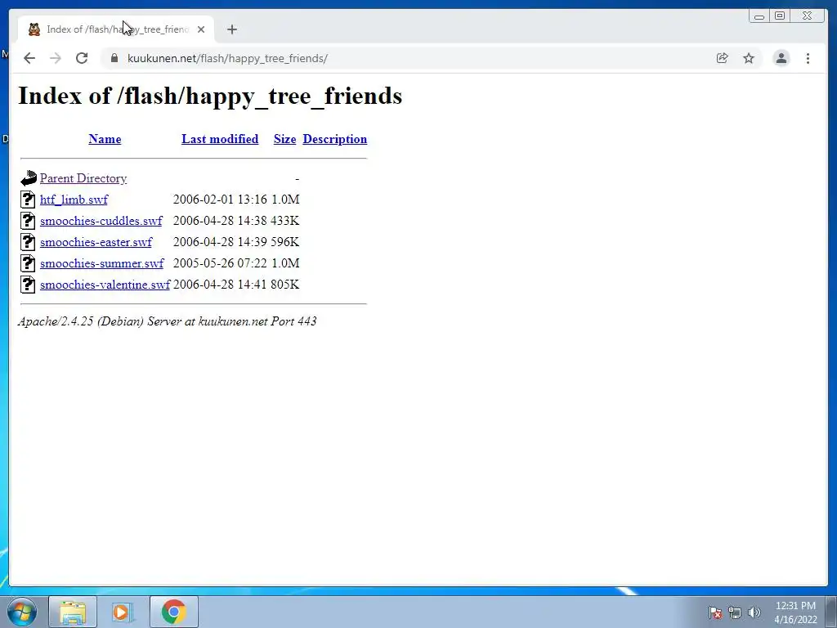
Task: Select the Index of /flash/happy_tree_friends tab
Action: click(116, 29)
